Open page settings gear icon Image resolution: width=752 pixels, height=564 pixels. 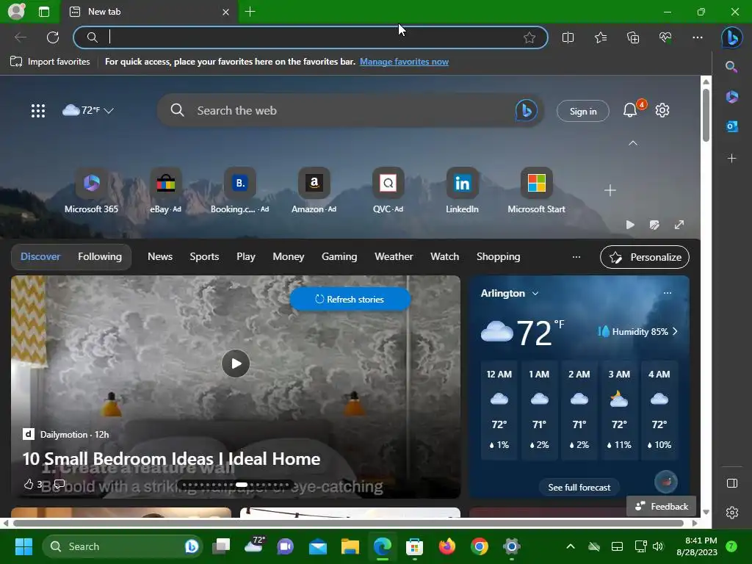662,110
